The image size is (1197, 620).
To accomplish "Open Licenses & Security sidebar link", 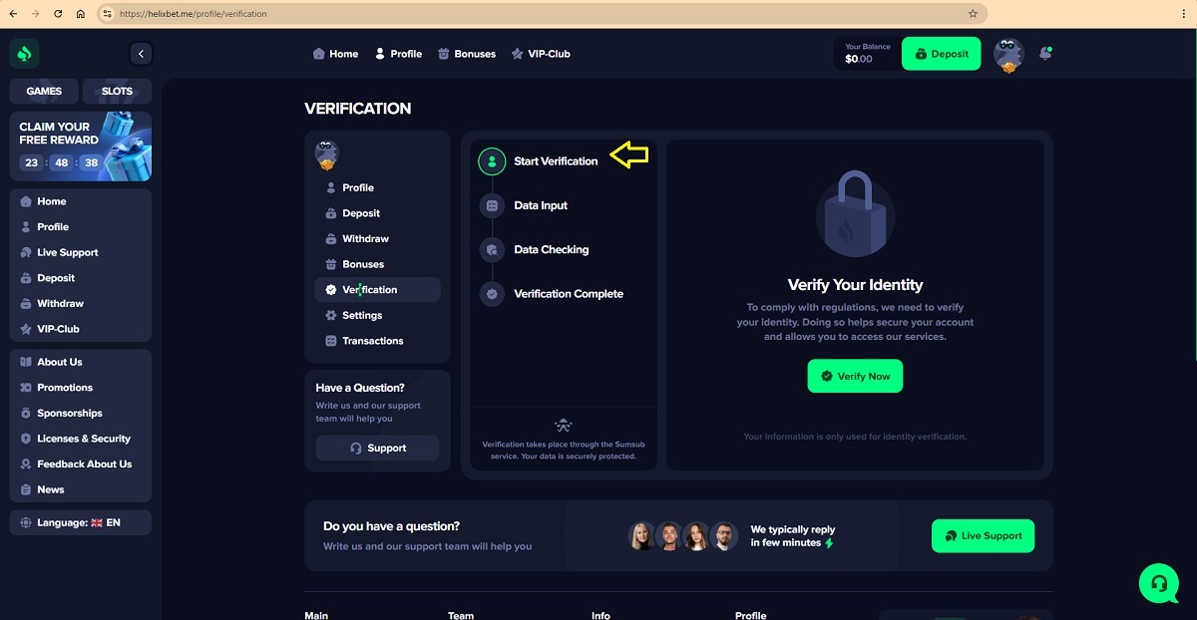I will pyautogui.click(x=84, y=439).
